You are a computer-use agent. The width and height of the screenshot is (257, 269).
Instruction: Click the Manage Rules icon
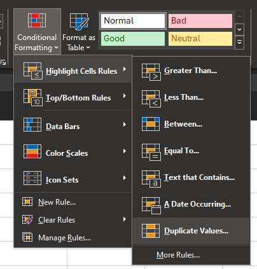pos(27,237)
